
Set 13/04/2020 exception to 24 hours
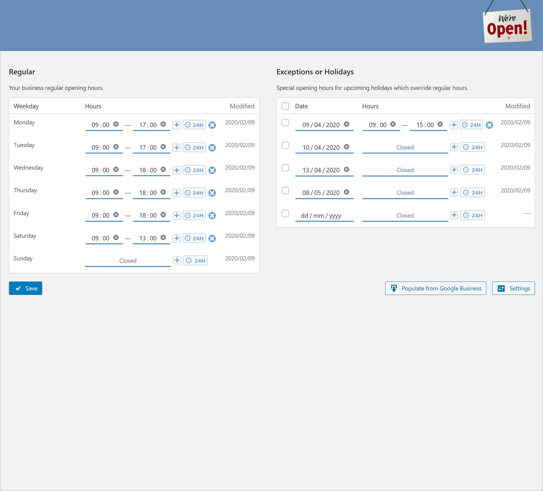[x=473, y=170]
